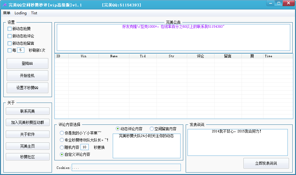
Task: Click 联系完美 button
Action: (x=27, y=111)
